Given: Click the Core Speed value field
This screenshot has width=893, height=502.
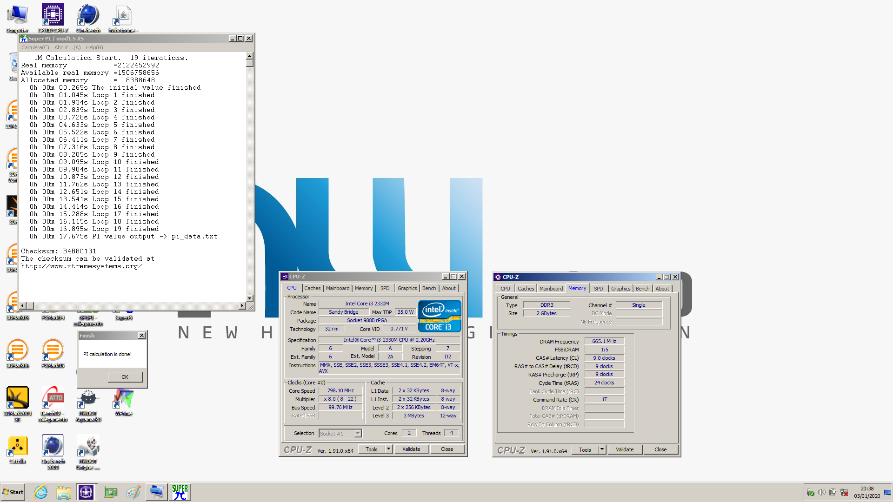Looking at the screenshot, I should coord(340,391).
